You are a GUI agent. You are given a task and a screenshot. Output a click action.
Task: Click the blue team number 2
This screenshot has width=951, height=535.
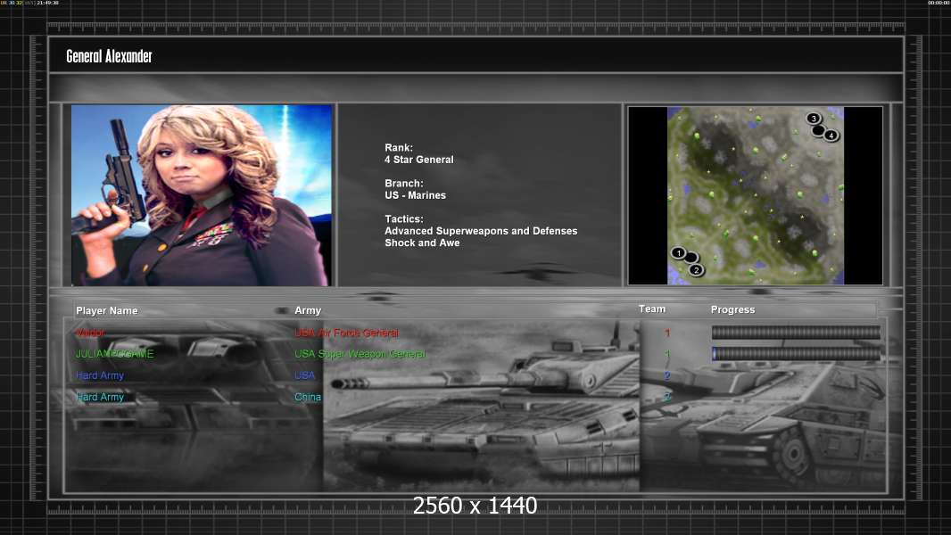[667, 375]
